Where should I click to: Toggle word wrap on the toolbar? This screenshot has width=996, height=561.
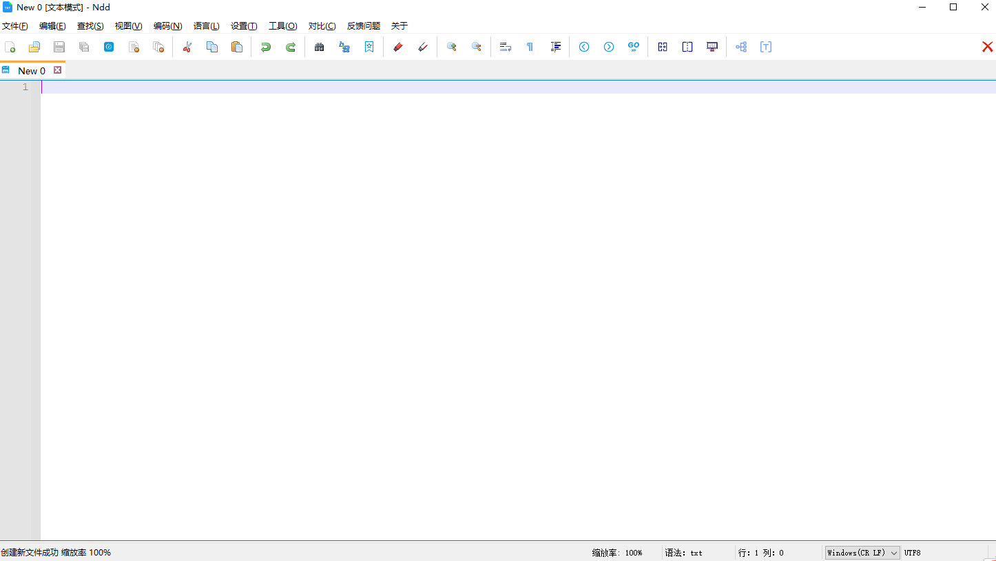(x=505, y=47)
